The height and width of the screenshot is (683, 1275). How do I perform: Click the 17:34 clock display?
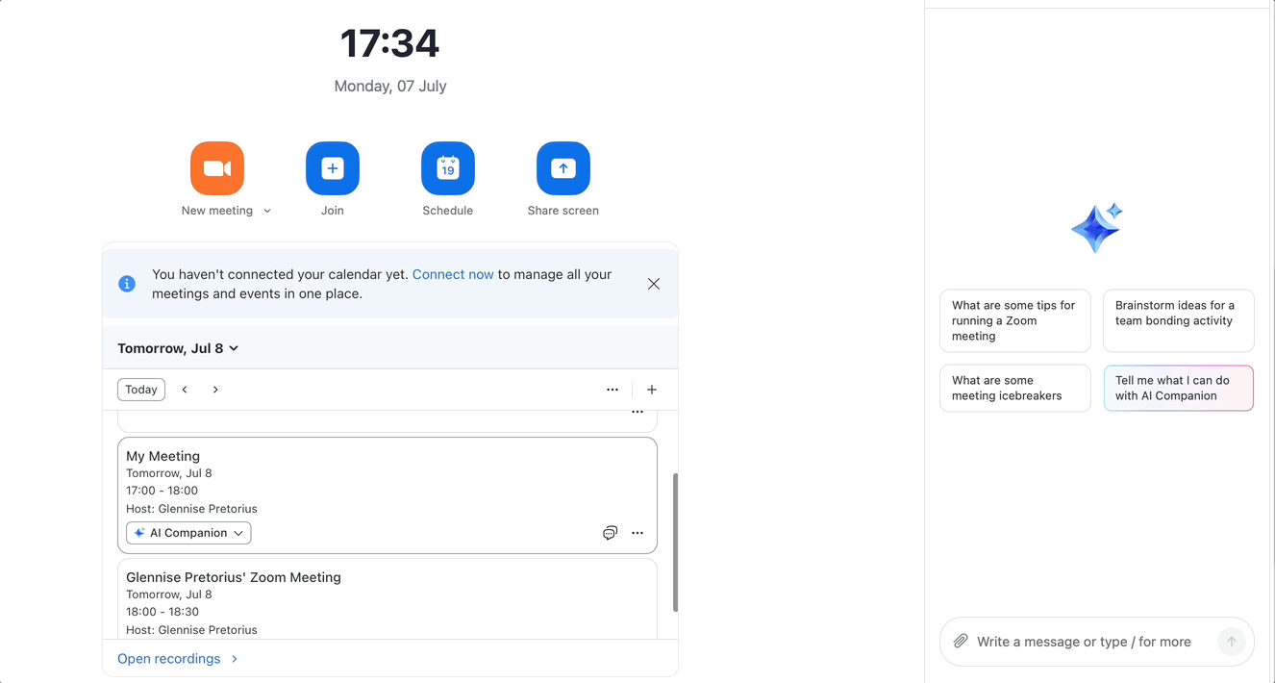[x=390, y=43]
